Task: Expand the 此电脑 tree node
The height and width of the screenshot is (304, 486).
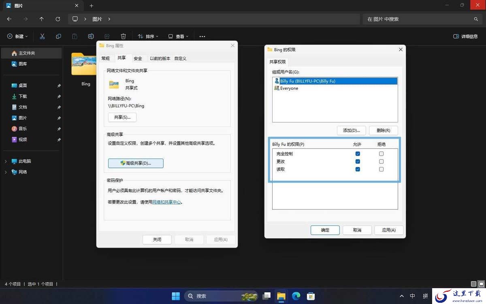Action: click(x=6, y=161)
